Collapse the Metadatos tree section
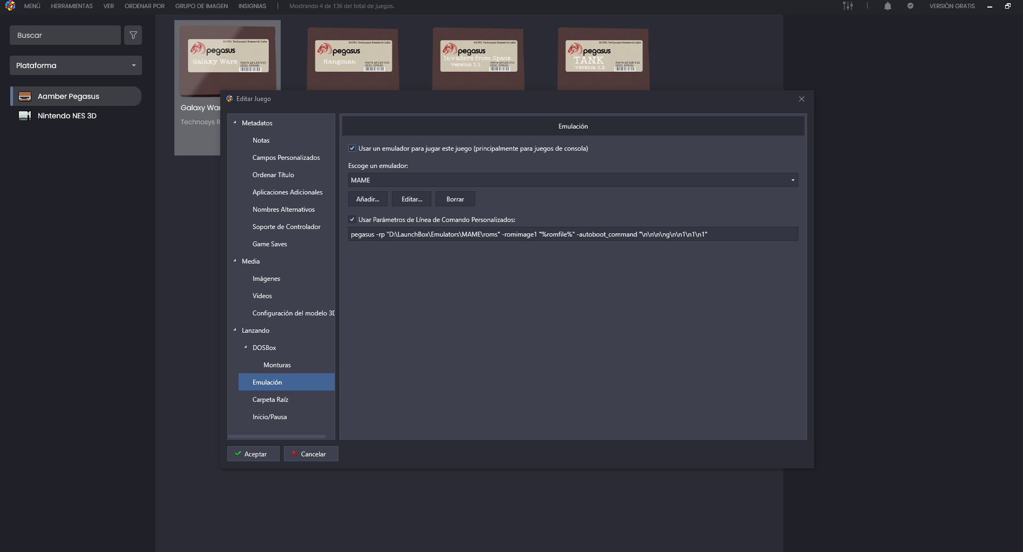The image size is (1023, 552). point(235,123)
